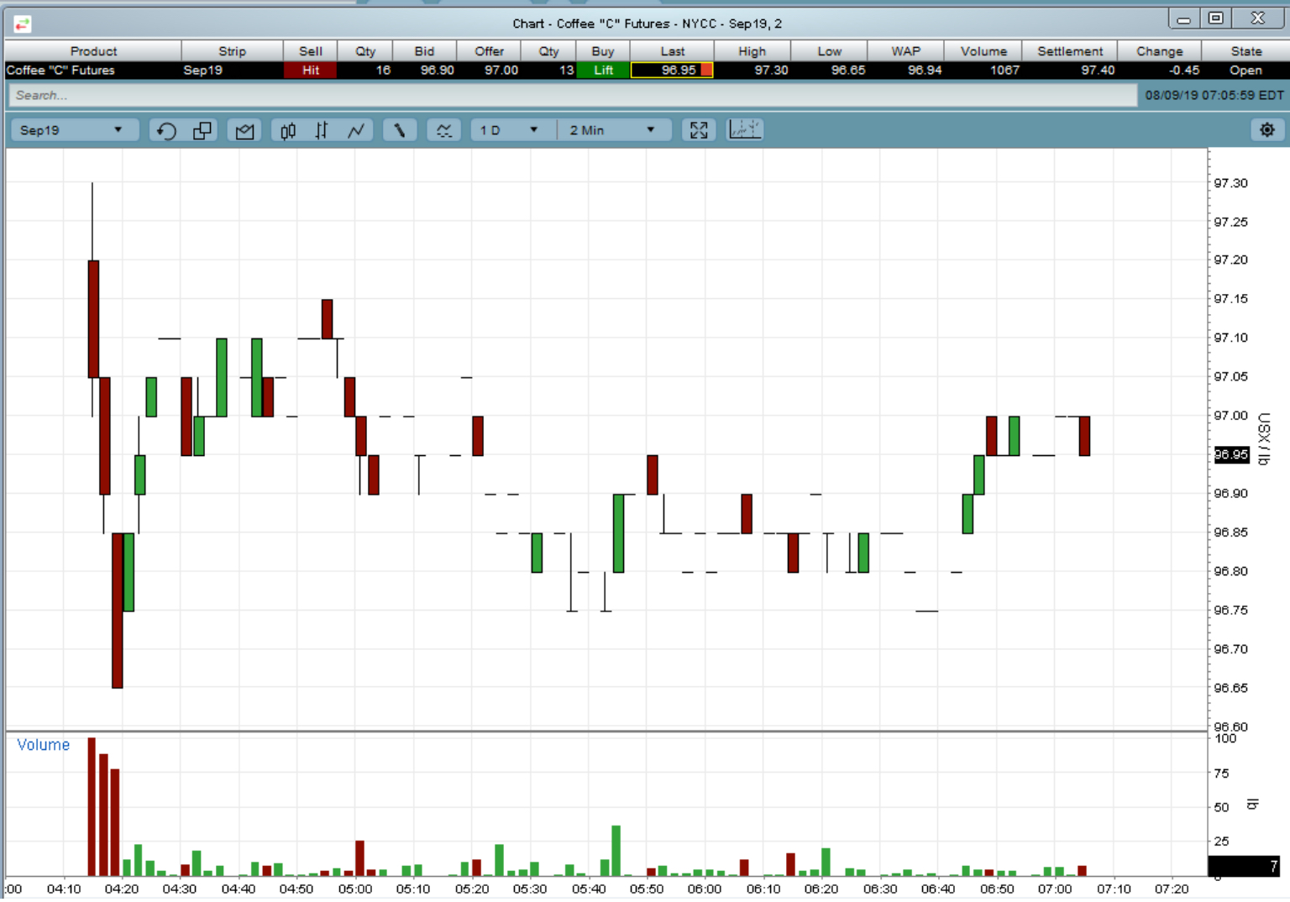Click the Low column header

tap(829, 51)
